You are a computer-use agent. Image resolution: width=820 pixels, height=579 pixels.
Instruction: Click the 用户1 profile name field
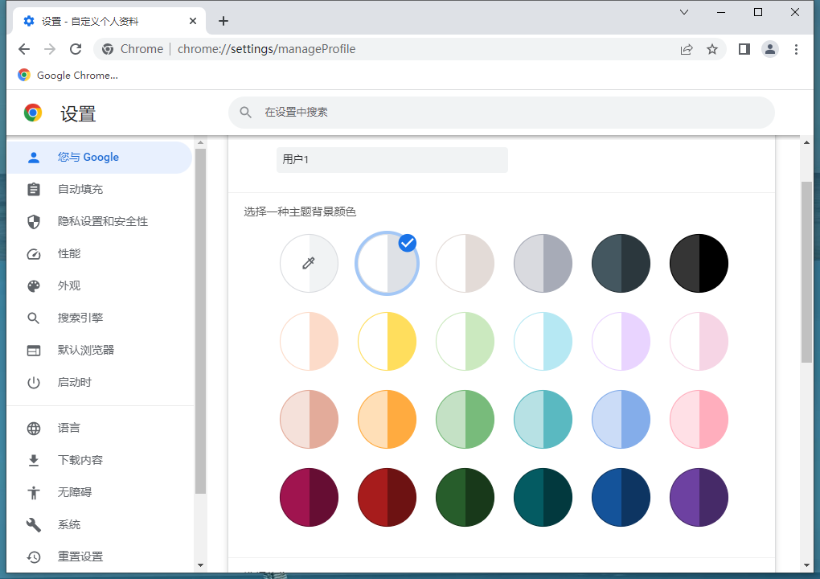pyautogui.click(x=392, y=160)
